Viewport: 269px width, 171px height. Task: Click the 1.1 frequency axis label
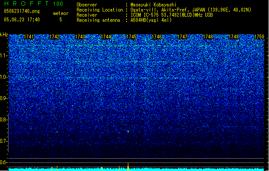(4, 56)
